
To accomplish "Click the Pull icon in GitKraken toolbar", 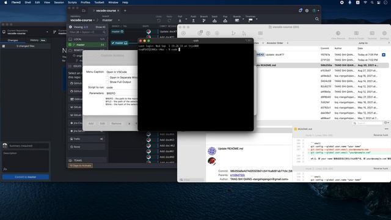I will pyautogui.click(x=180, y=21).
